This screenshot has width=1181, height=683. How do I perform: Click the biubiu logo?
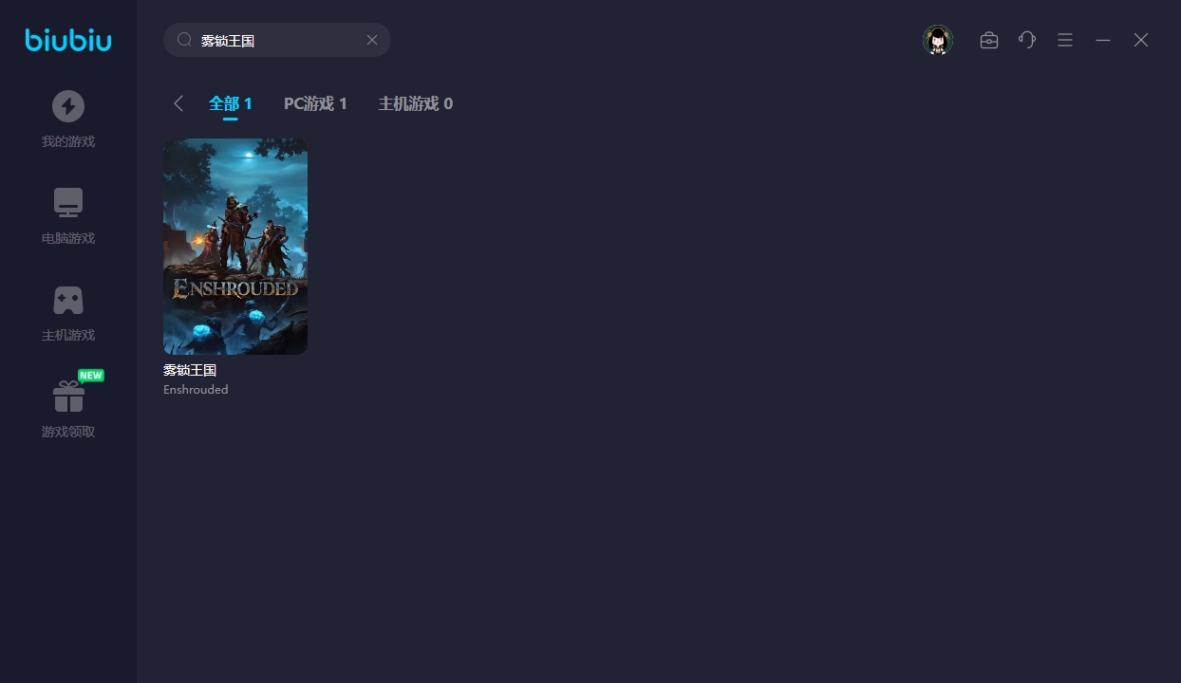pos(68,40)
